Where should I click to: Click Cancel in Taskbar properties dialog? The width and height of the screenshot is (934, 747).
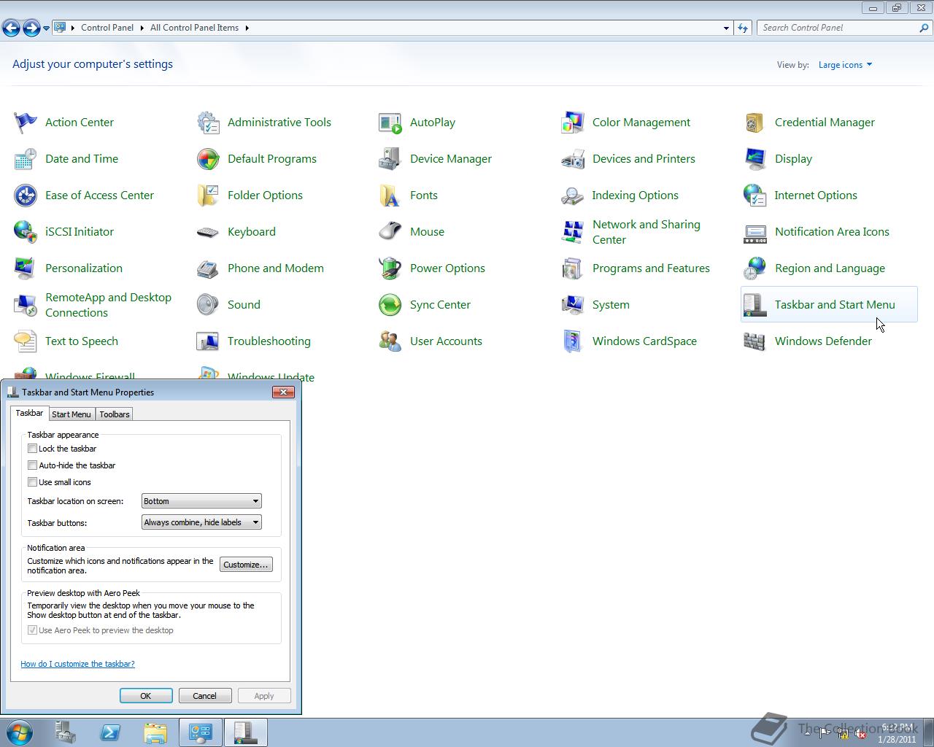pyautogui.click(x=204, y=696)
